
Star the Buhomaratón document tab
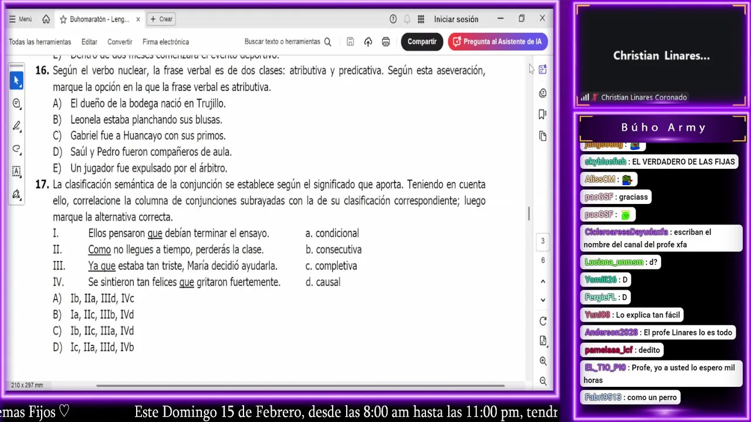[63, 19]
